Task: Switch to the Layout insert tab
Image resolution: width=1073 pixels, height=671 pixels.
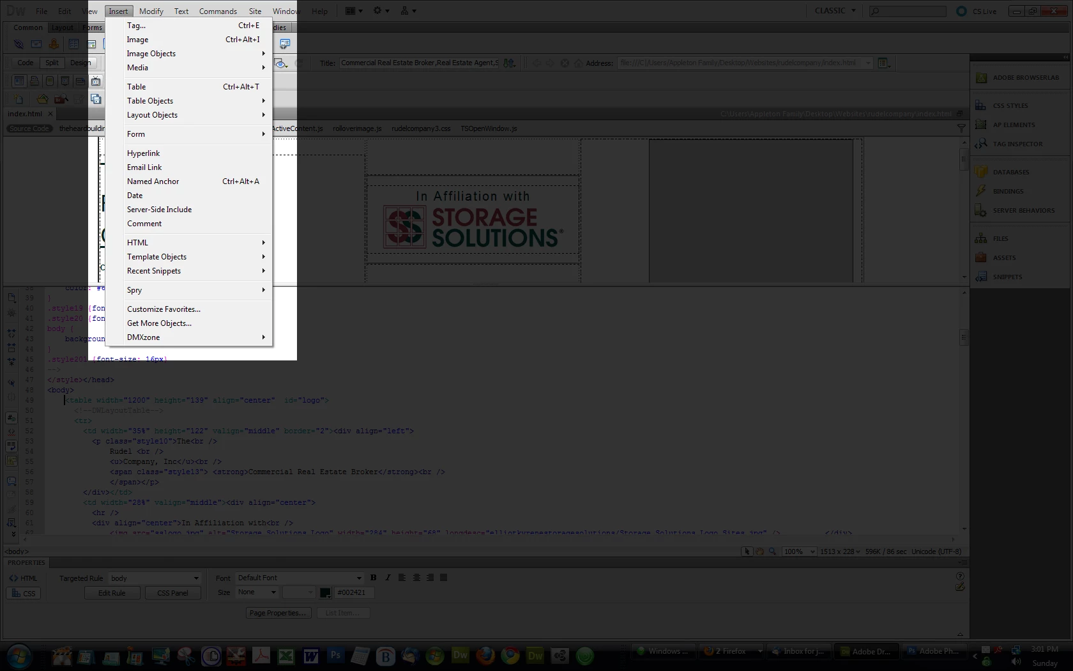Action: coord(62,27)
